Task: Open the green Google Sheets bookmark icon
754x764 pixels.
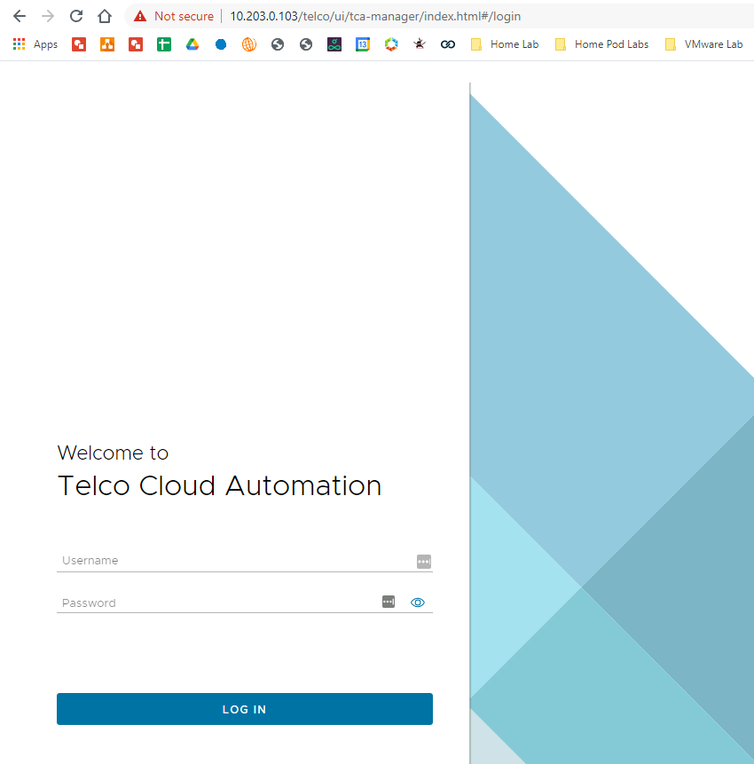Action: [164, 44]
